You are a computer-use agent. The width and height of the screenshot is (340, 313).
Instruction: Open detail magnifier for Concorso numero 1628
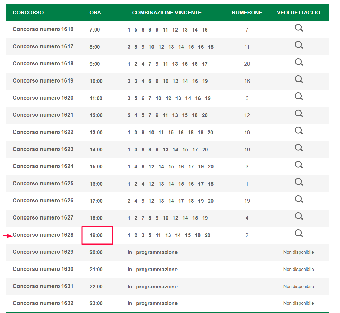point(299,233)
